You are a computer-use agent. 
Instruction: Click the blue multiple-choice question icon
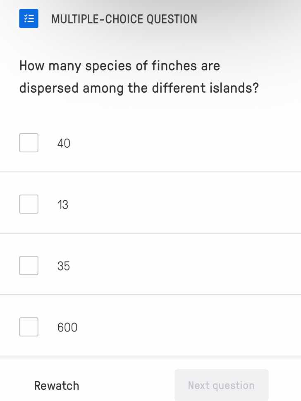coord(29,18)
